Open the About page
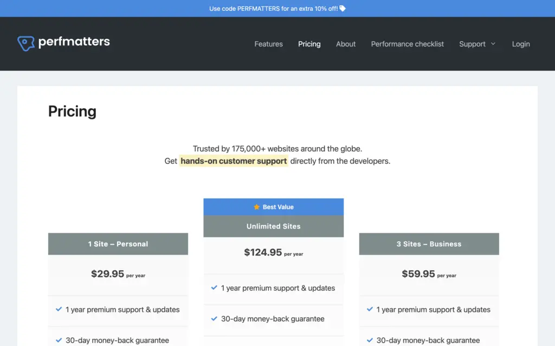 (346, 44)
